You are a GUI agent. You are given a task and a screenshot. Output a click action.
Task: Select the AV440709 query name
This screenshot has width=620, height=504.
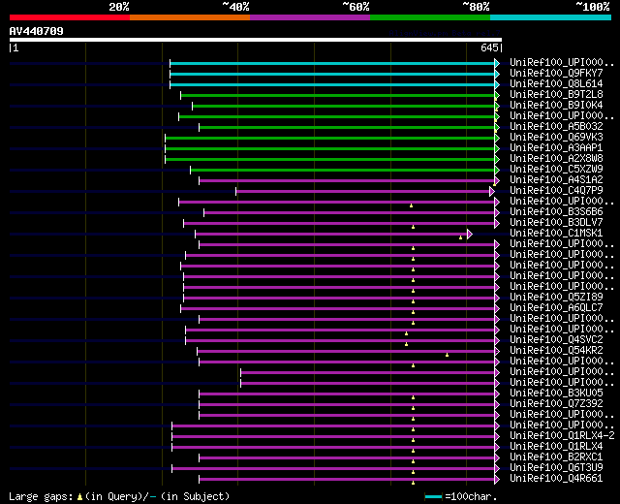[x=37, y=31]
